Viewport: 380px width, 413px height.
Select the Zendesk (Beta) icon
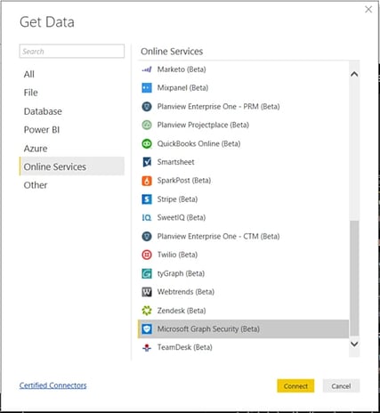coord(147,311)
